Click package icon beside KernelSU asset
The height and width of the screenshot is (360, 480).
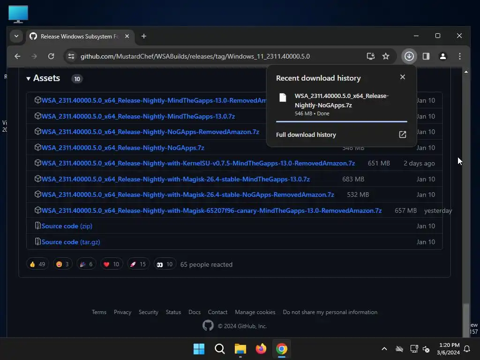[x=37, y=163]
